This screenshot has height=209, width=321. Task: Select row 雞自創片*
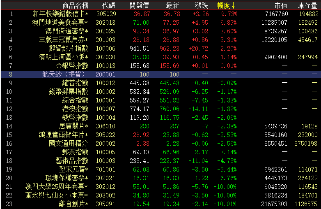161,204
